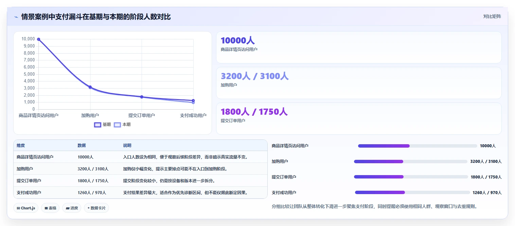
Task: Click the table note starting 支付结果差异最大
Action: (x=186, y=193)
